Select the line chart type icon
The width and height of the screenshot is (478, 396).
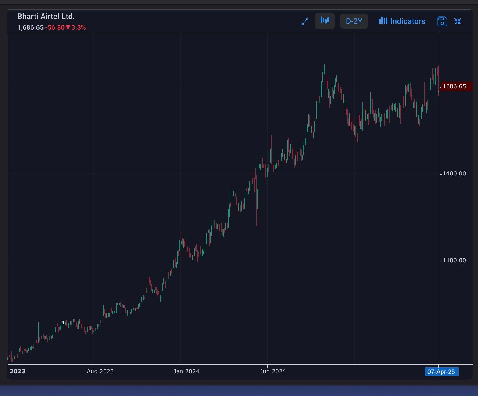tap(305, 21)
